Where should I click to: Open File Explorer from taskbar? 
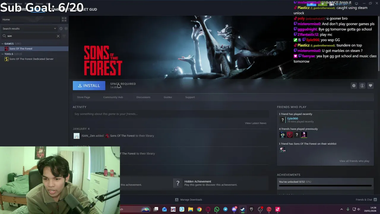[191, 209]
